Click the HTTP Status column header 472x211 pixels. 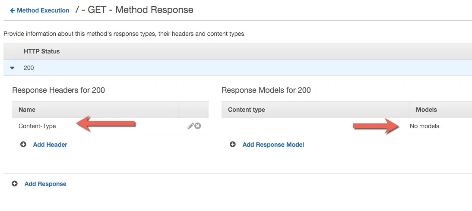click(41, 51)
